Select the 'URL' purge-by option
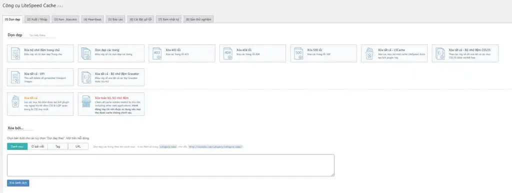 pyautogui.click(x=78, y=147)
